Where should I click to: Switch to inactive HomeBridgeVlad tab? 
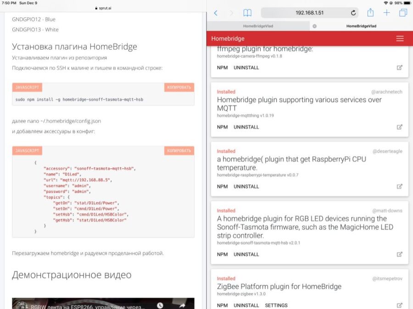point(258,26)
